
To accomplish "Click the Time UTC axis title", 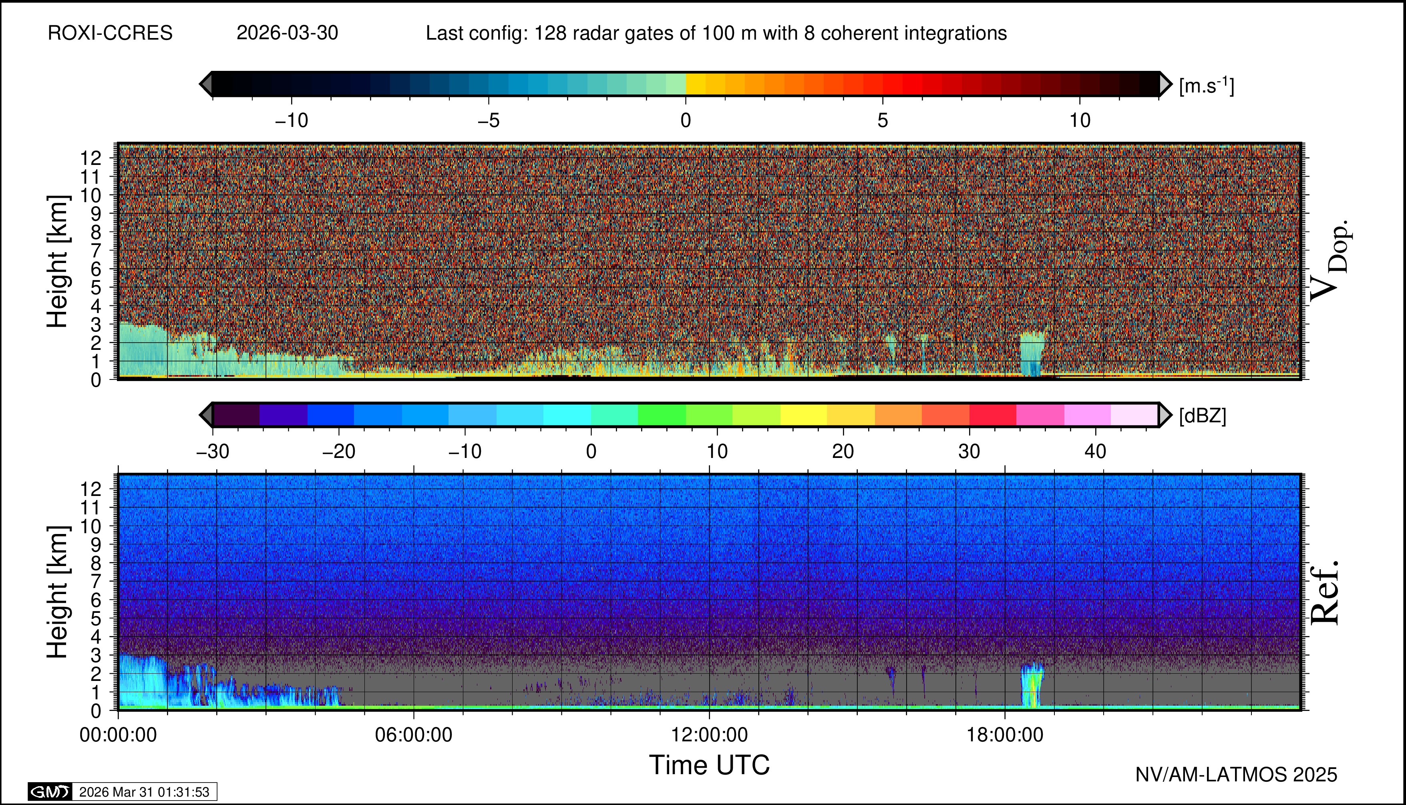I will pos(710,765).
